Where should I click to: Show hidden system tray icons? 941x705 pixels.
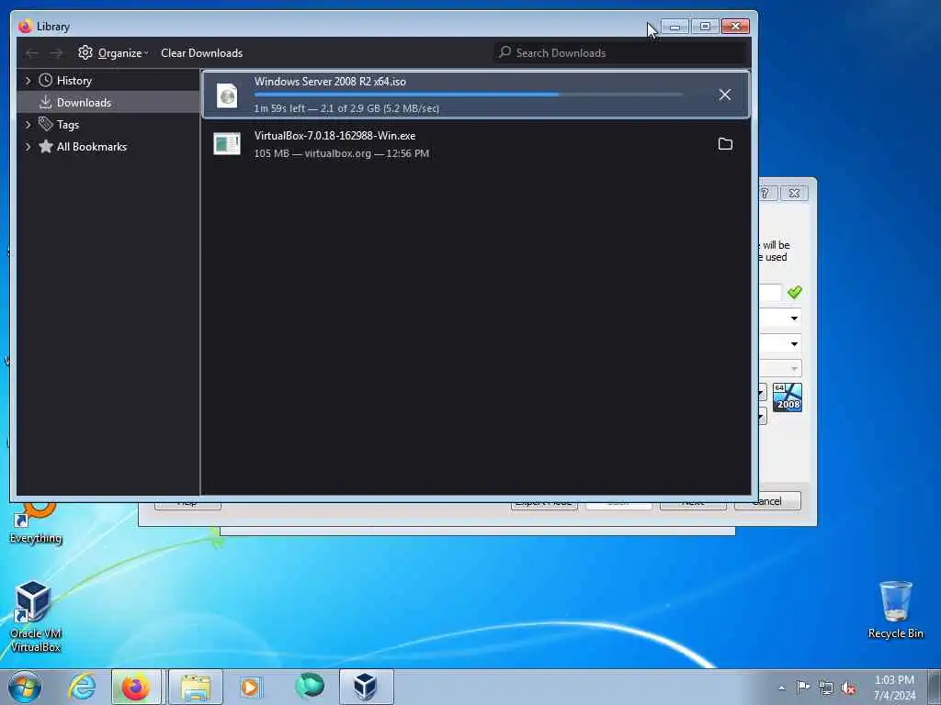tap(781, 688)
